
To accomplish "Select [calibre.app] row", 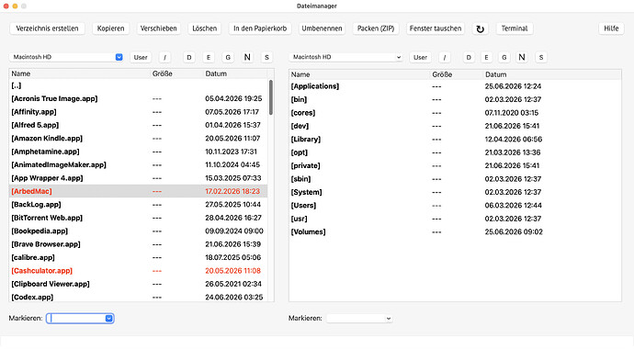I will [x=138, y=257].
